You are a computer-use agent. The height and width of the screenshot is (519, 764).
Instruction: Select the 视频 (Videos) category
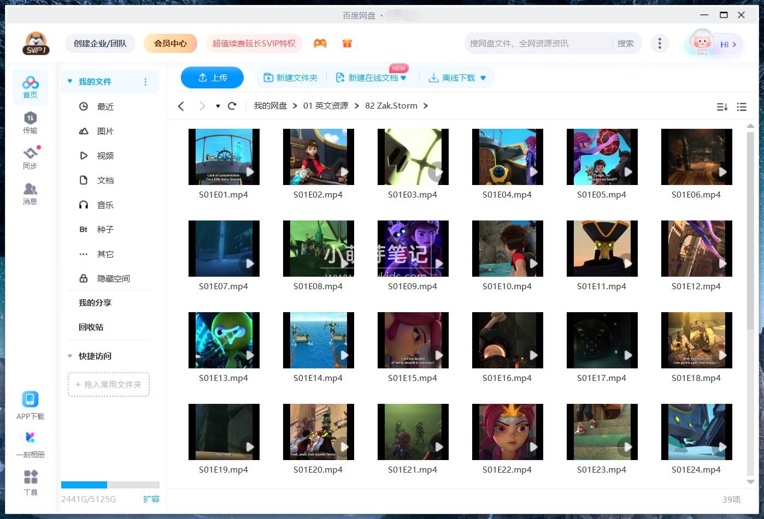[104, 156]
